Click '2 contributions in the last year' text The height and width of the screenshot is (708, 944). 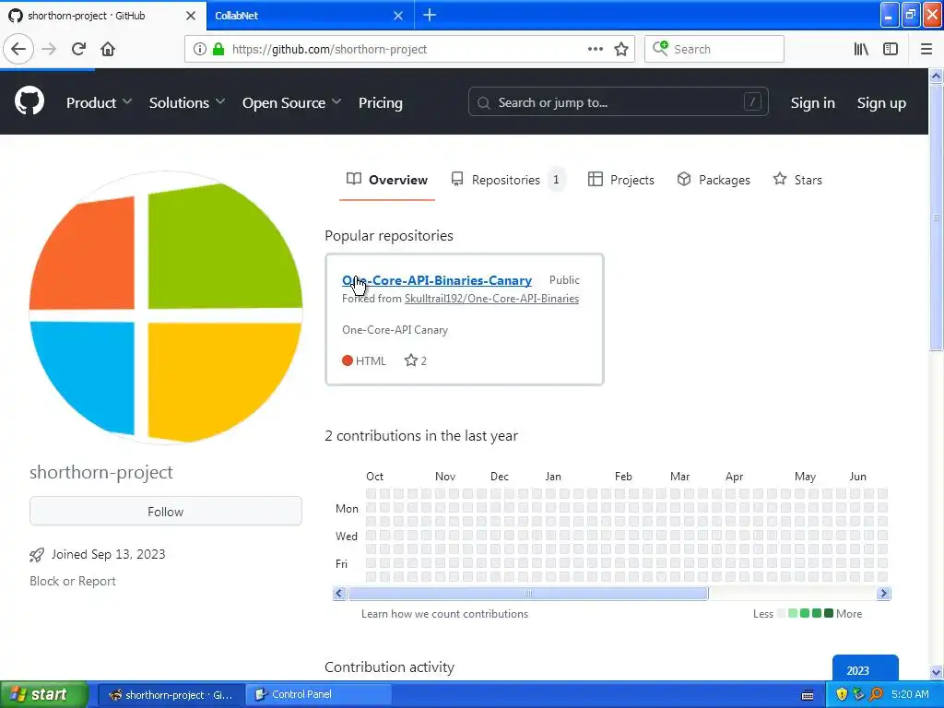(420, 435)
